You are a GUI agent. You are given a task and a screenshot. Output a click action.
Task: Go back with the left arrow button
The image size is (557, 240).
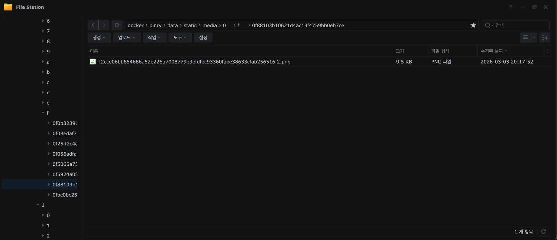coord(93,25)
